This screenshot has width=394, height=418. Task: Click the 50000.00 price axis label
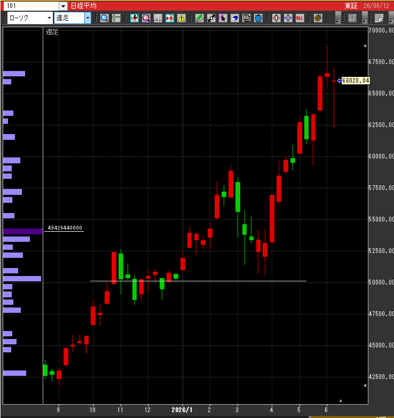[x=381, y=282]
